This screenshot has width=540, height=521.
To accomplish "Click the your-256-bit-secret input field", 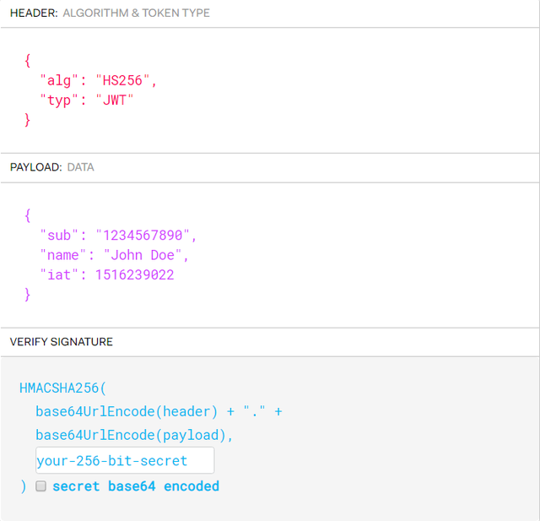I will (x=125, y=460).
